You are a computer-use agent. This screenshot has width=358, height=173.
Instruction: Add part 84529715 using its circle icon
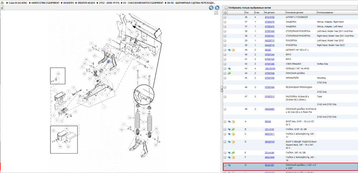(x=225, y=41)
